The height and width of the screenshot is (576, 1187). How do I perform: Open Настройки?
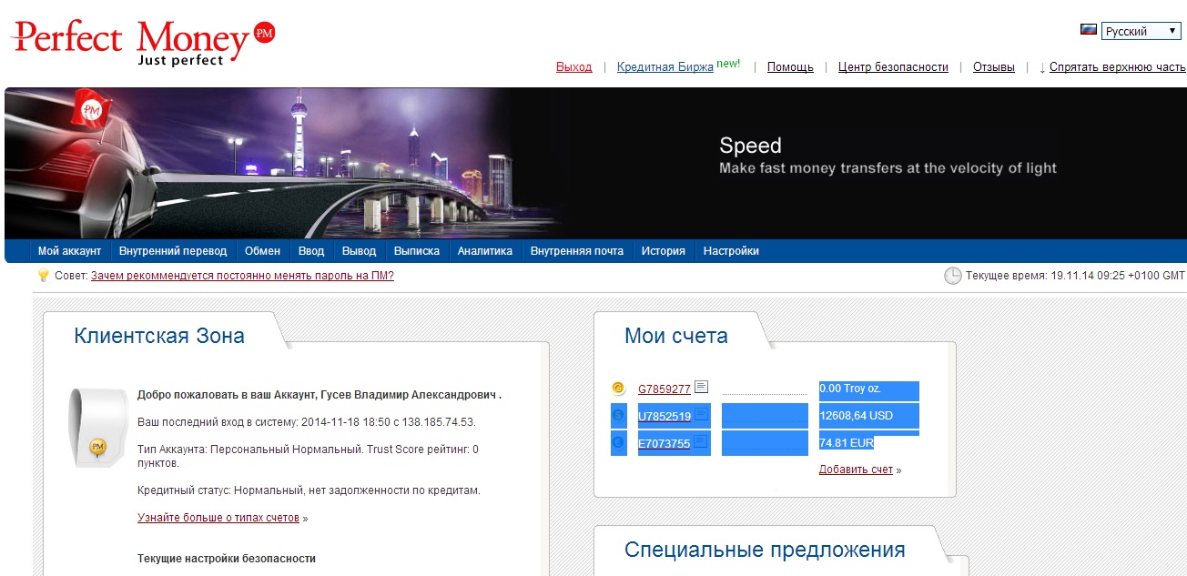click(x=731, y=251)
